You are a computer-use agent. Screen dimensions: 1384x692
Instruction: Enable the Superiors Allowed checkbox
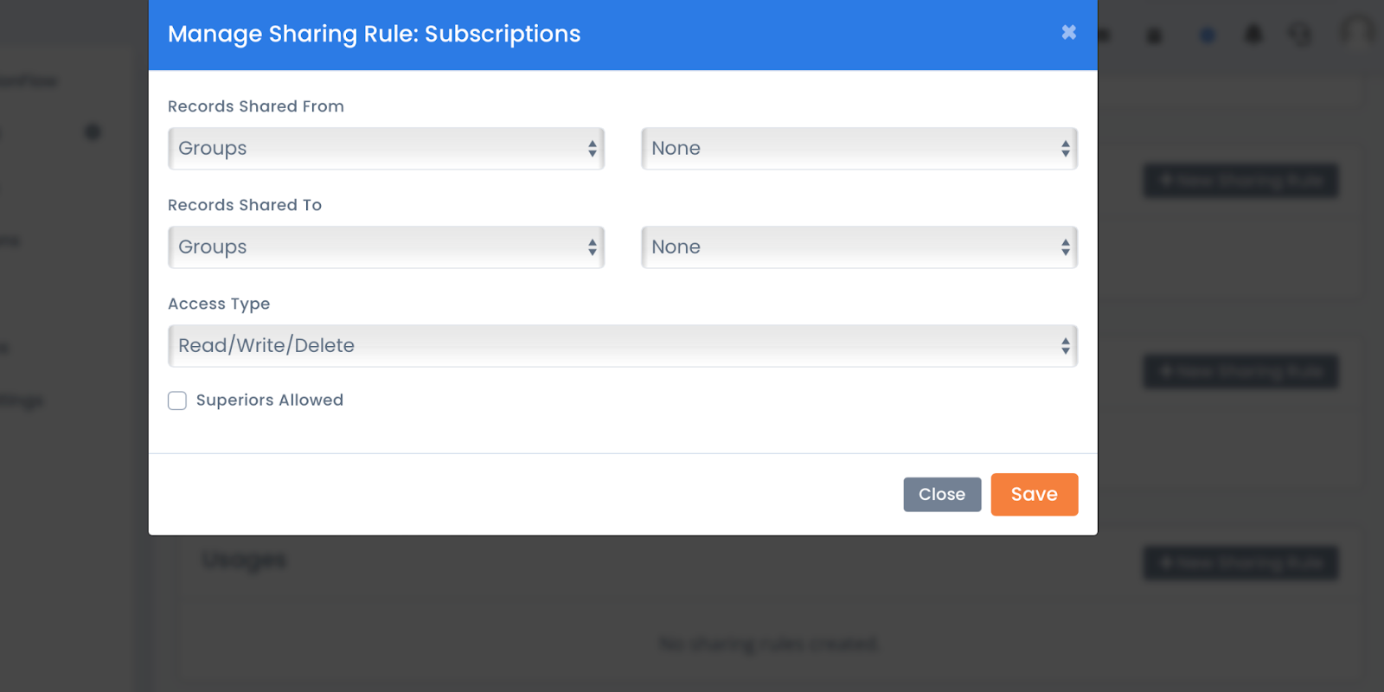[x=177, y=400]
